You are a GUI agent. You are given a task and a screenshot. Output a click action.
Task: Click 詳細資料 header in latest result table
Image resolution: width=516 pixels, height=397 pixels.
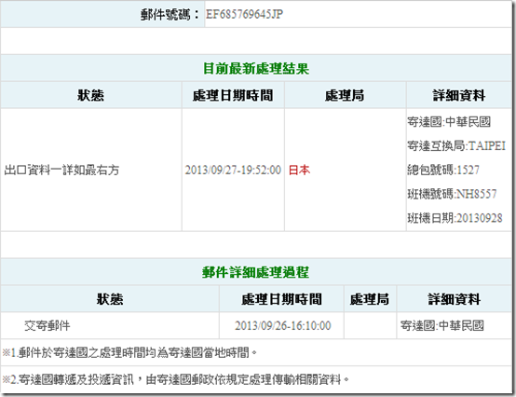click(x=459, y=95)
